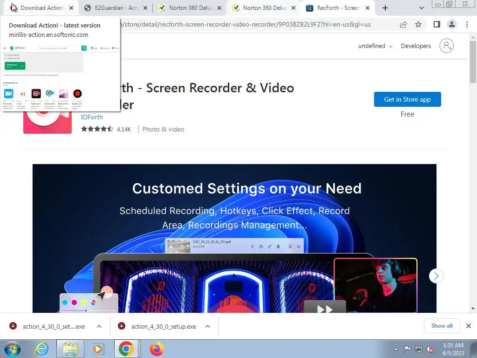Expand the undefined dropdown menu

pyautogui.click(x=375, y=46)
